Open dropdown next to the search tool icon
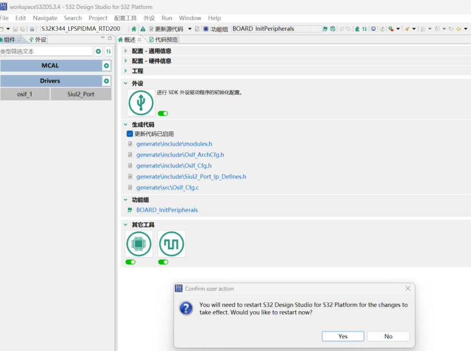This screenshot has width=471, height=351. coord(398,29)
